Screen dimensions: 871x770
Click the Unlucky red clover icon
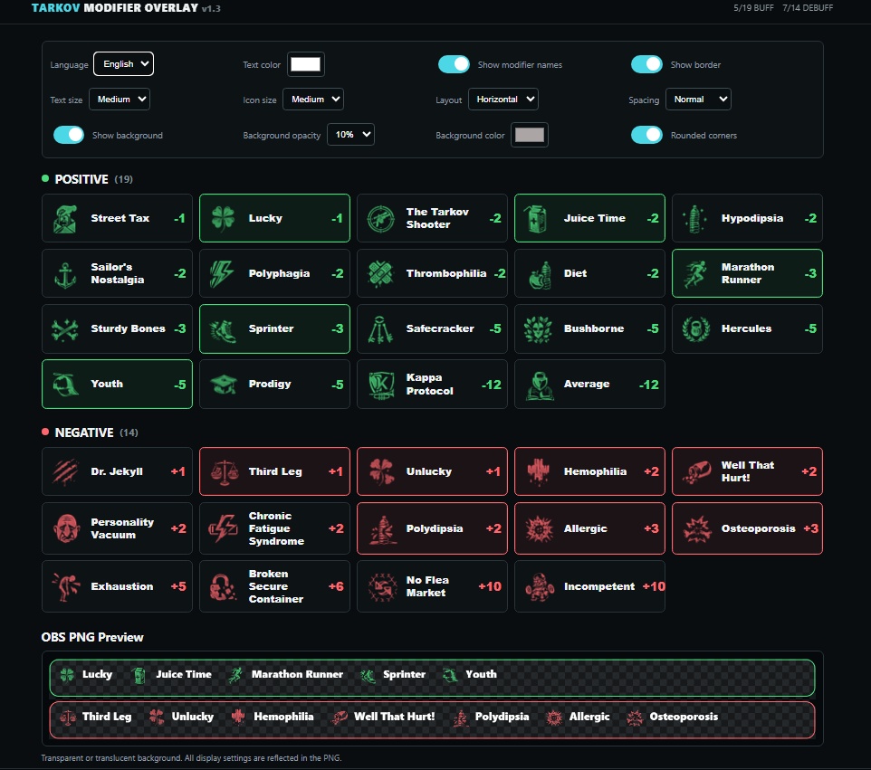click(382, 471)
